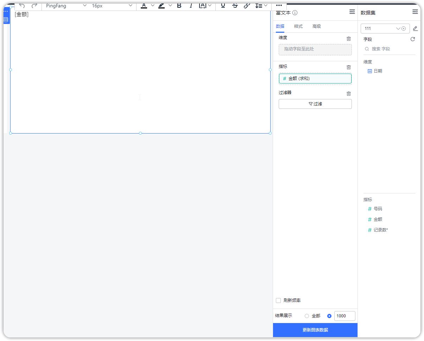Toggle bold formatting in the toolbar

tap(179, 6)
